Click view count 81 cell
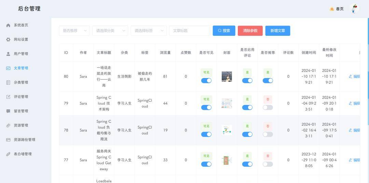This screenshot has height=183, width=369. 165,76
